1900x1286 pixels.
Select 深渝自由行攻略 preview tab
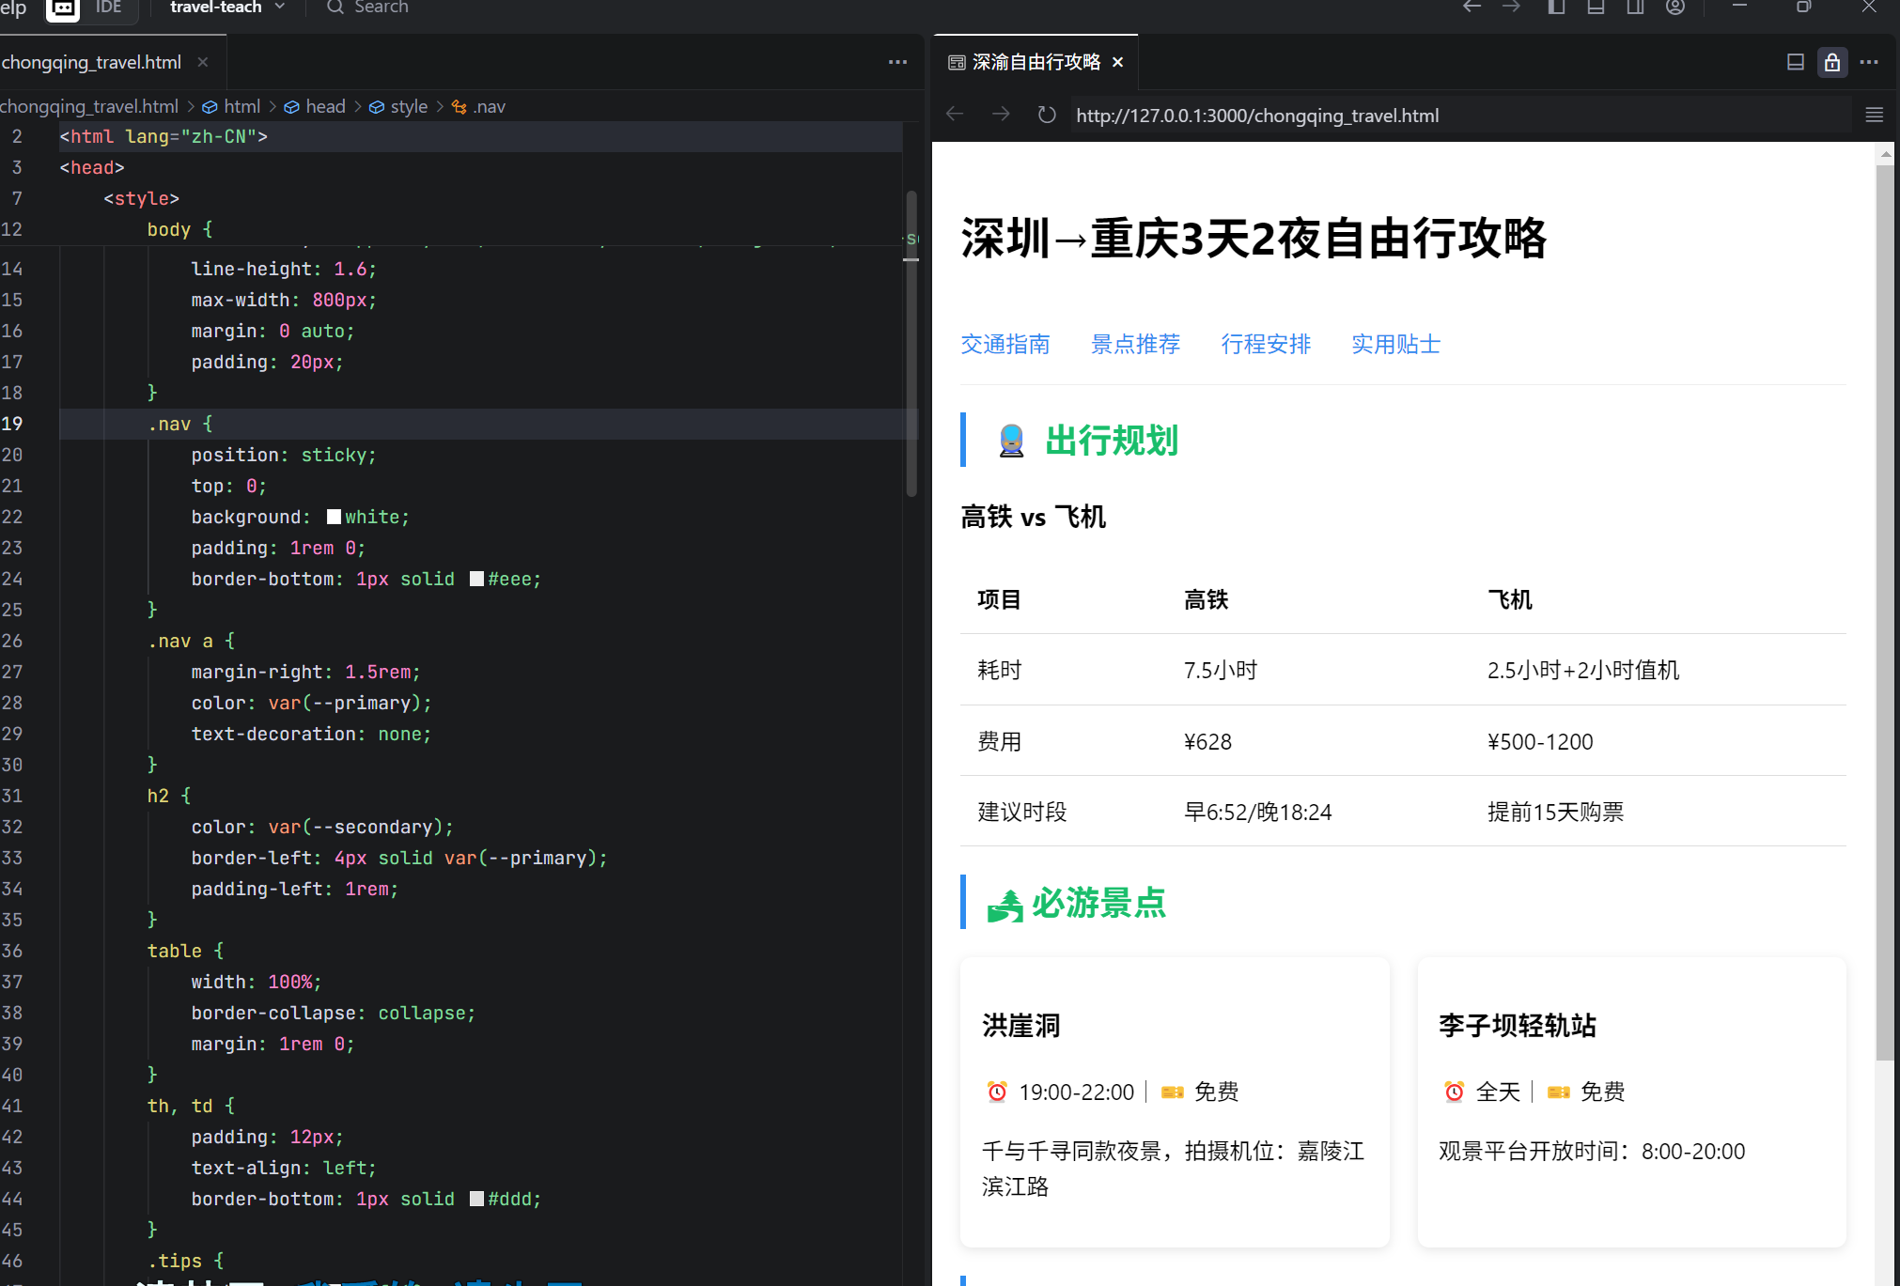pyautogui.click(x=1036, y=62)
